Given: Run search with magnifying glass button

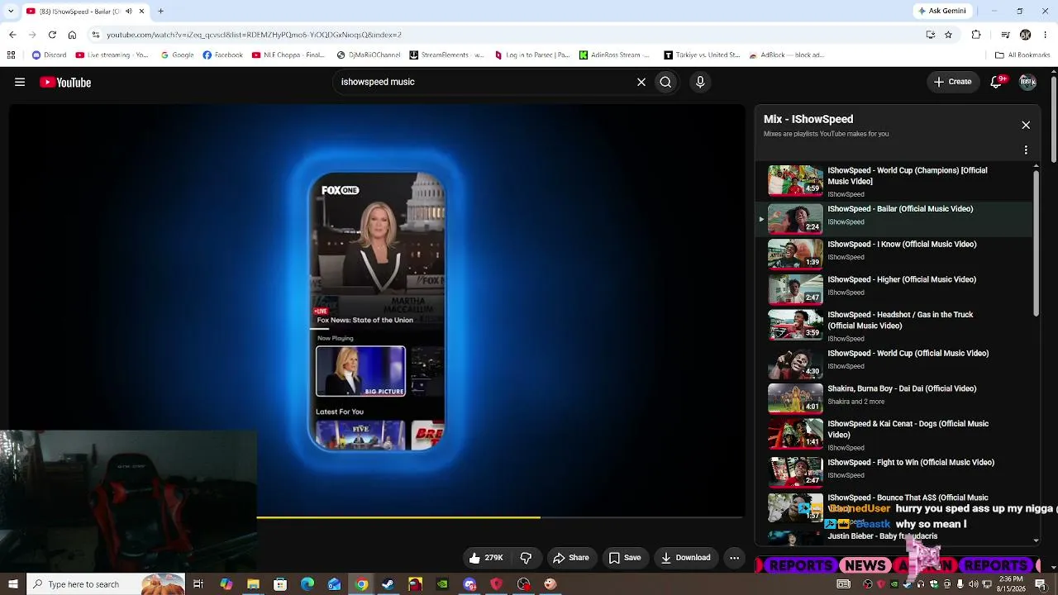Looking at the screenshot, I should pyautogui.click(x=665, y=82).
